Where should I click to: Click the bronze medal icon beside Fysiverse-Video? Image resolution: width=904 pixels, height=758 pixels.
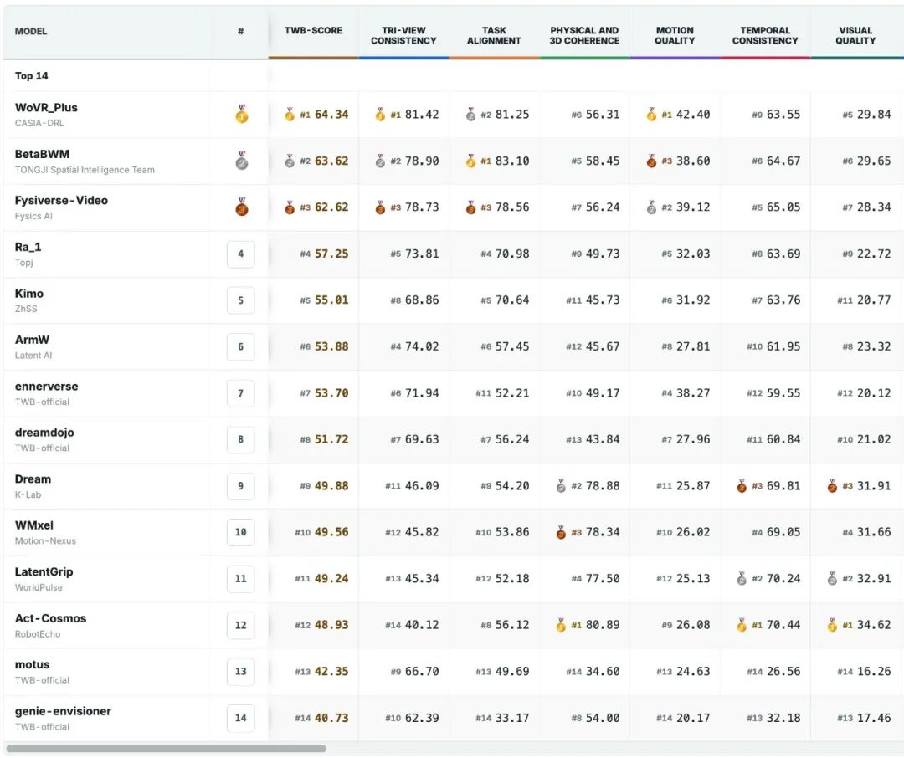click(x=242, y=207)
